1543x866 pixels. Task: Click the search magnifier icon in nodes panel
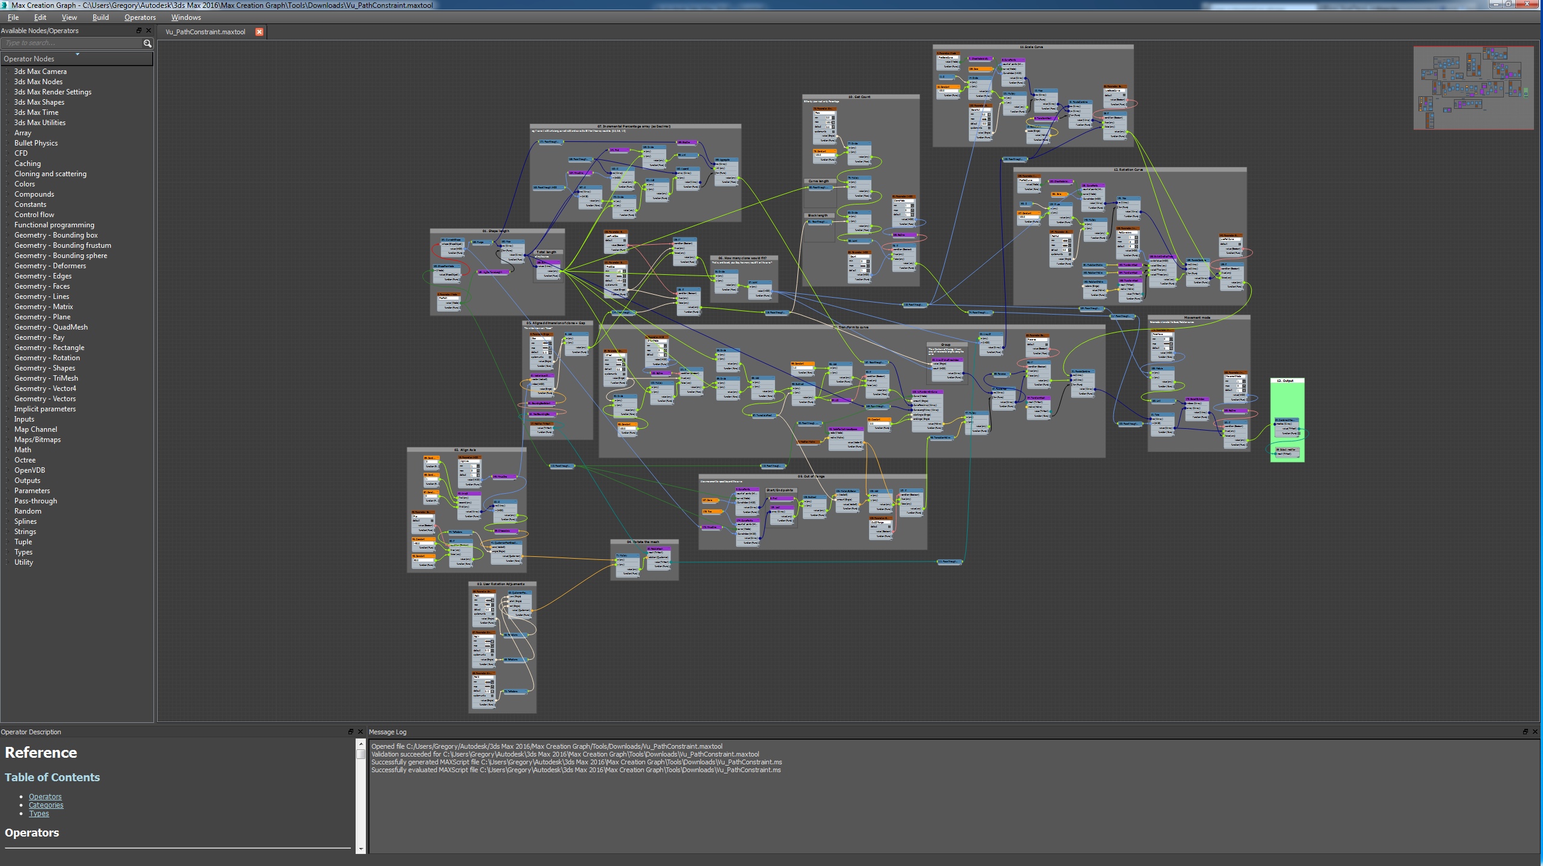click(147, 43)
